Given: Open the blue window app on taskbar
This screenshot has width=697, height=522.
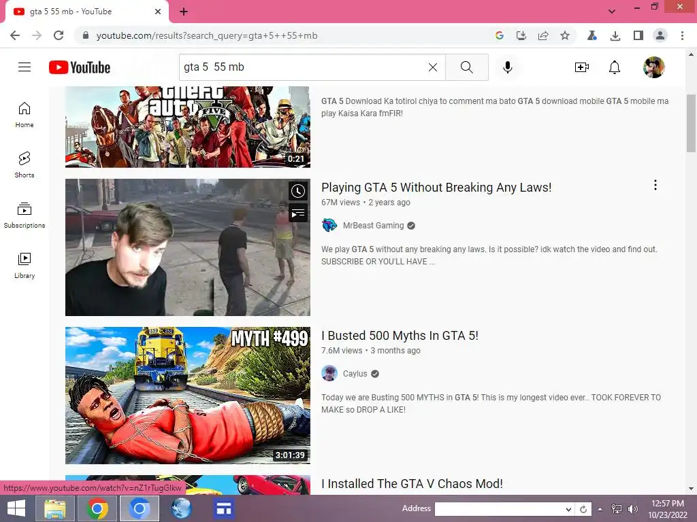Looking at the screenshot, I should 223,508.
